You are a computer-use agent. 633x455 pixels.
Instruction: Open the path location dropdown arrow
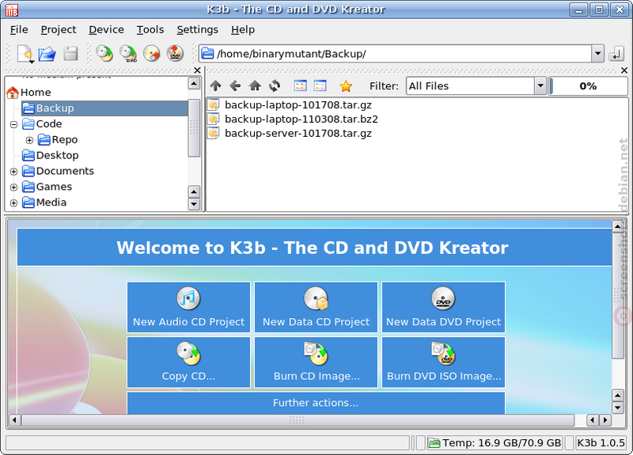coord(597,54)
